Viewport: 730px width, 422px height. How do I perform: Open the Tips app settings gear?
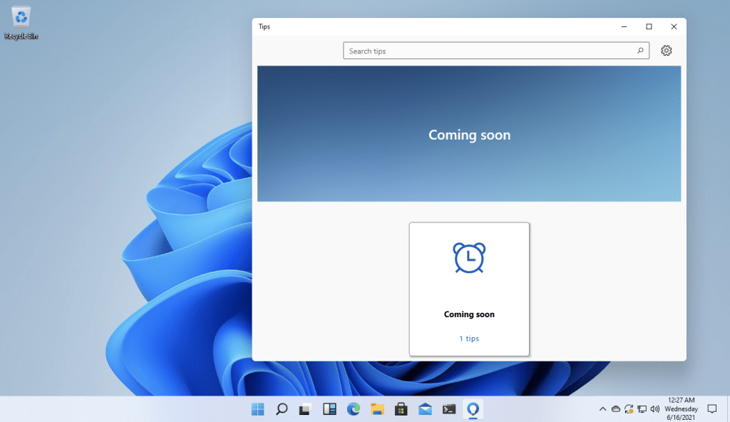[666, 51]
